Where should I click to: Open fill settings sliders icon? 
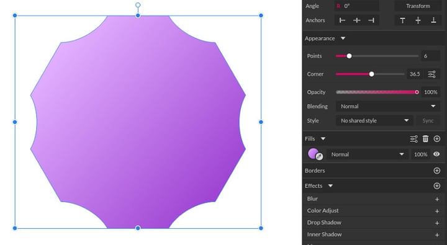tap(413, 139)
